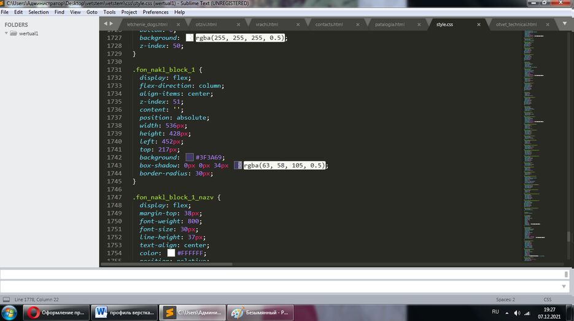Image resolution: width=574 pixels, height=321 pixels.
Task: Open the Preferences menu
Action: [155, 12]
